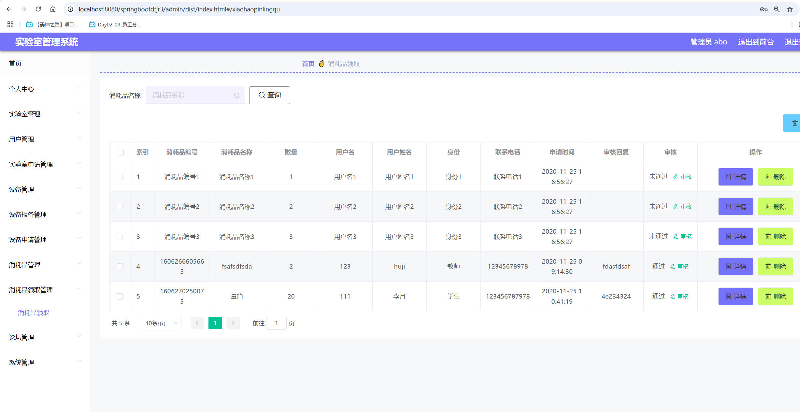This screenshot has width=800, height=412.
Task: Expand 系统管理 sidebar menu
Action: (x=45, y=362)
